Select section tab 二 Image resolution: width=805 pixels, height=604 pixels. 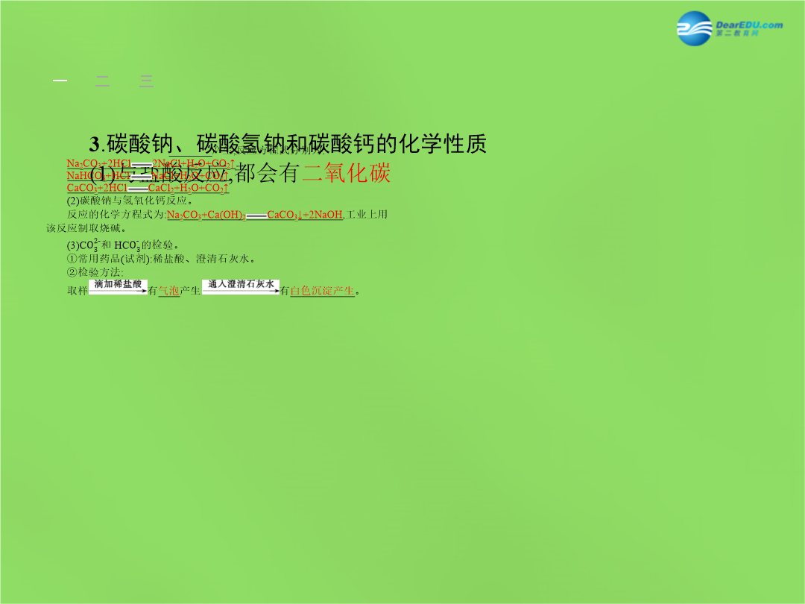tap(103, 81)
